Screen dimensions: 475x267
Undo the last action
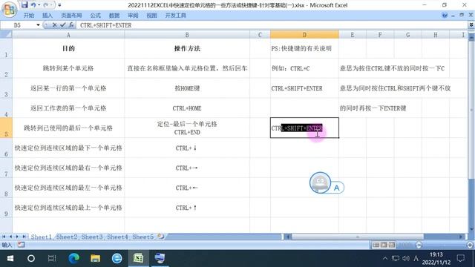point(33,5)
